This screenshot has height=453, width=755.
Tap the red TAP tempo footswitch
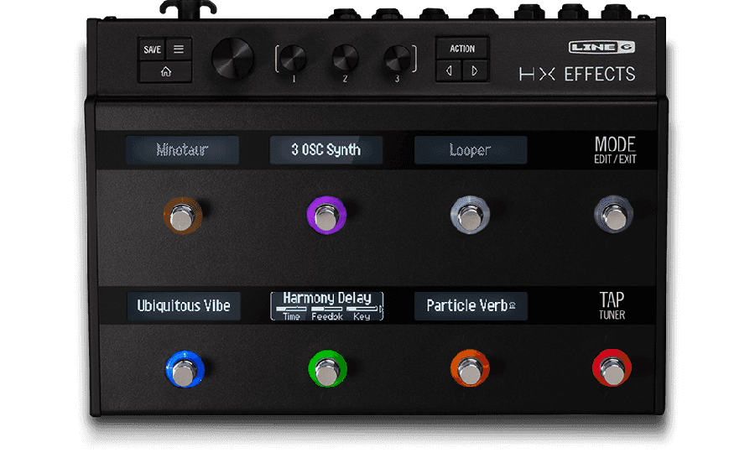pos(612,367)
